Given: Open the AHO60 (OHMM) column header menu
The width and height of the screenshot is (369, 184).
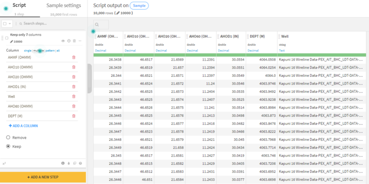Looking at the screenshot, I should [200, 37].
